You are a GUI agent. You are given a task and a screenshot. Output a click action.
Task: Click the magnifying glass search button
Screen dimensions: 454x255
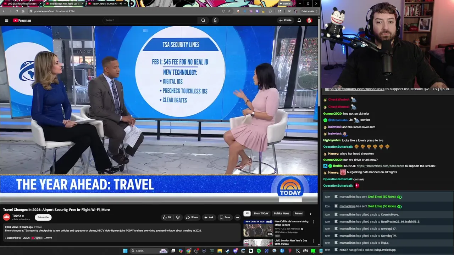pyautogui.click(x=203, y=20)
